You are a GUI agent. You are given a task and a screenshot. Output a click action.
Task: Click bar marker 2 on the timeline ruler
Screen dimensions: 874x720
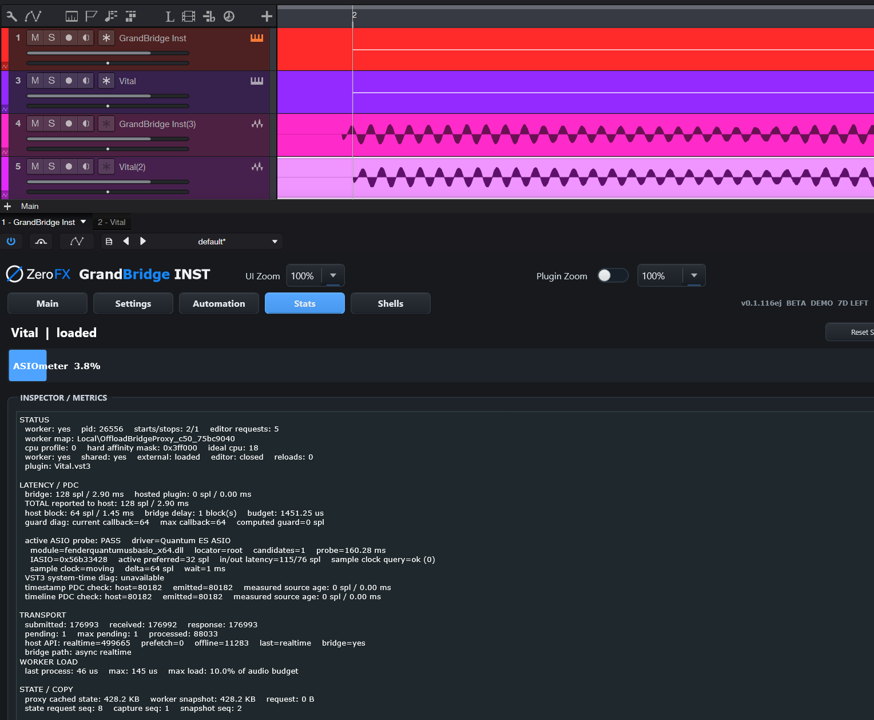coord(355,15)
